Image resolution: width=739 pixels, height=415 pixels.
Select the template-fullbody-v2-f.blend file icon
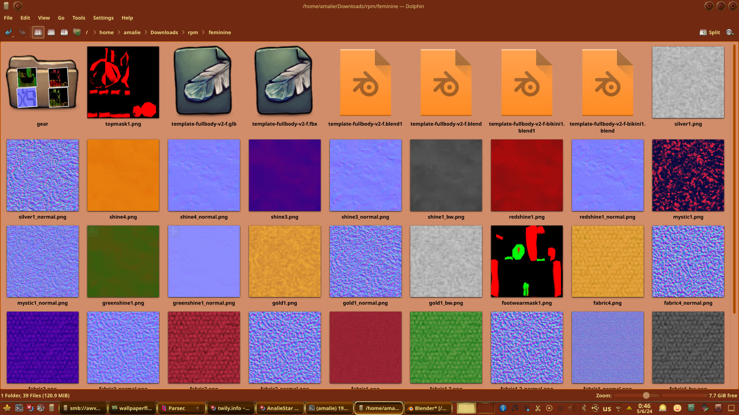(x=446, y=83)
